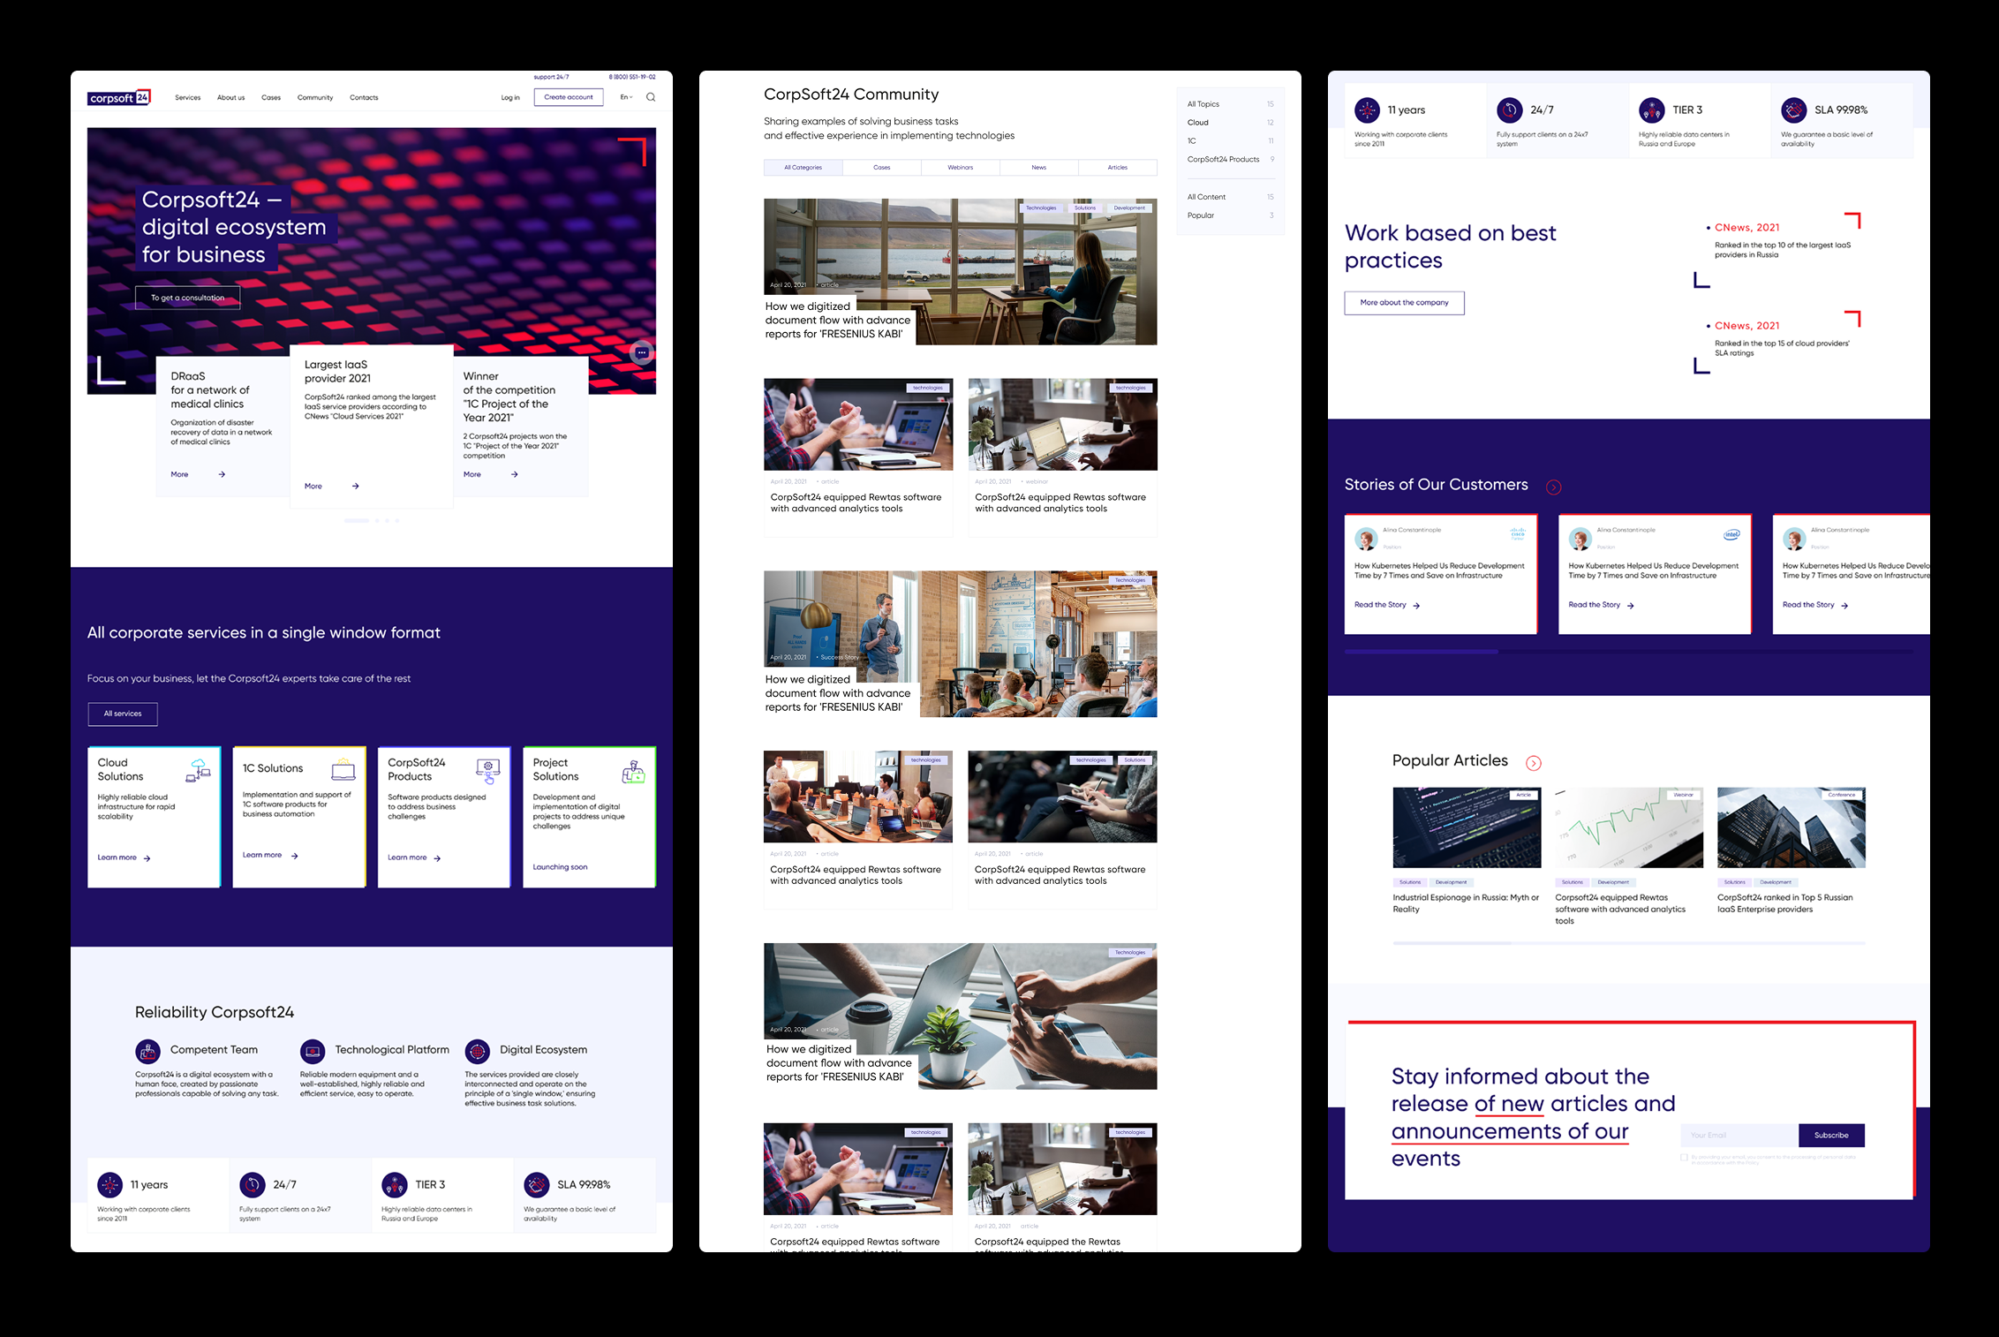The image size is (1999, 1337).
Task: Click the avatar on first customer story card
Action: (x=1366, y=538)
